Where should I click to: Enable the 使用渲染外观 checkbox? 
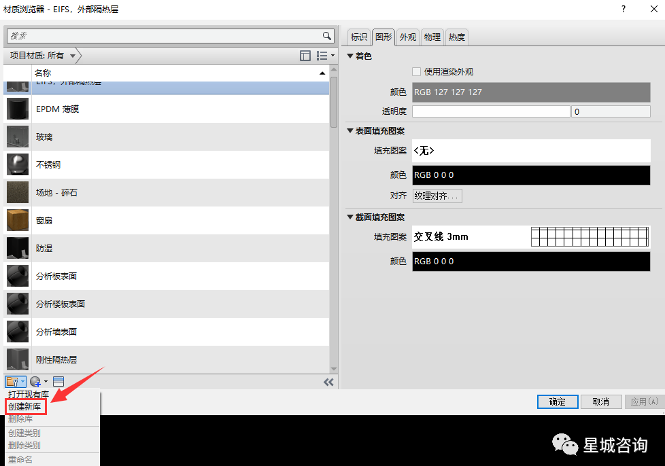pos(417,71)
